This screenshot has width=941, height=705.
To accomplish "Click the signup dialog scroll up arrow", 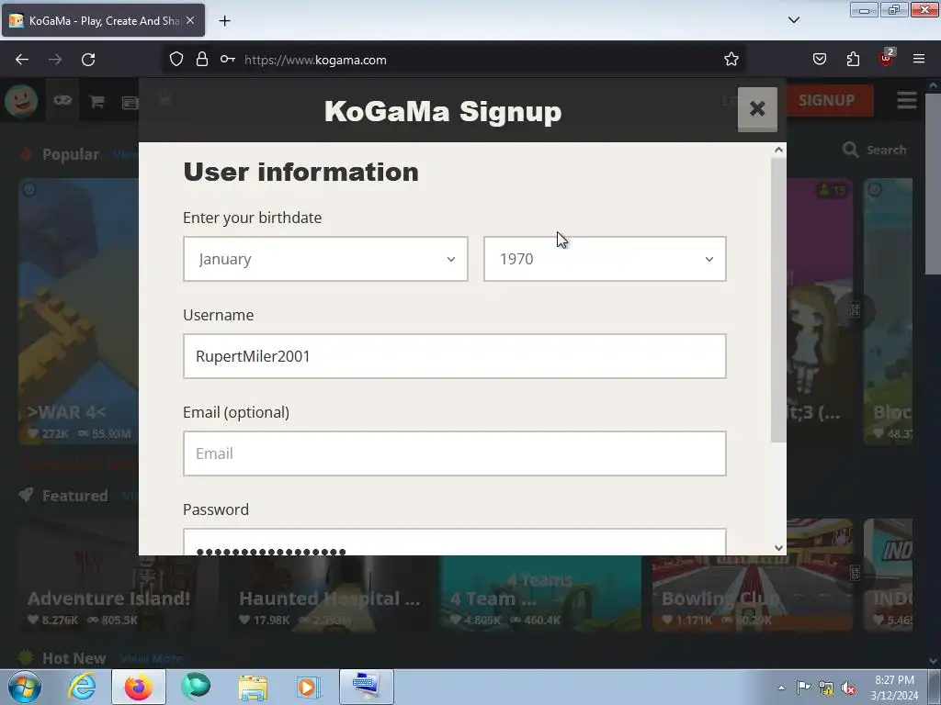I will point(778,150).
